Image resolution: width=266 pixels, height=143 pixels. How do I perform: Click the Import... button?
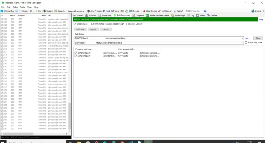pos(94,29)
